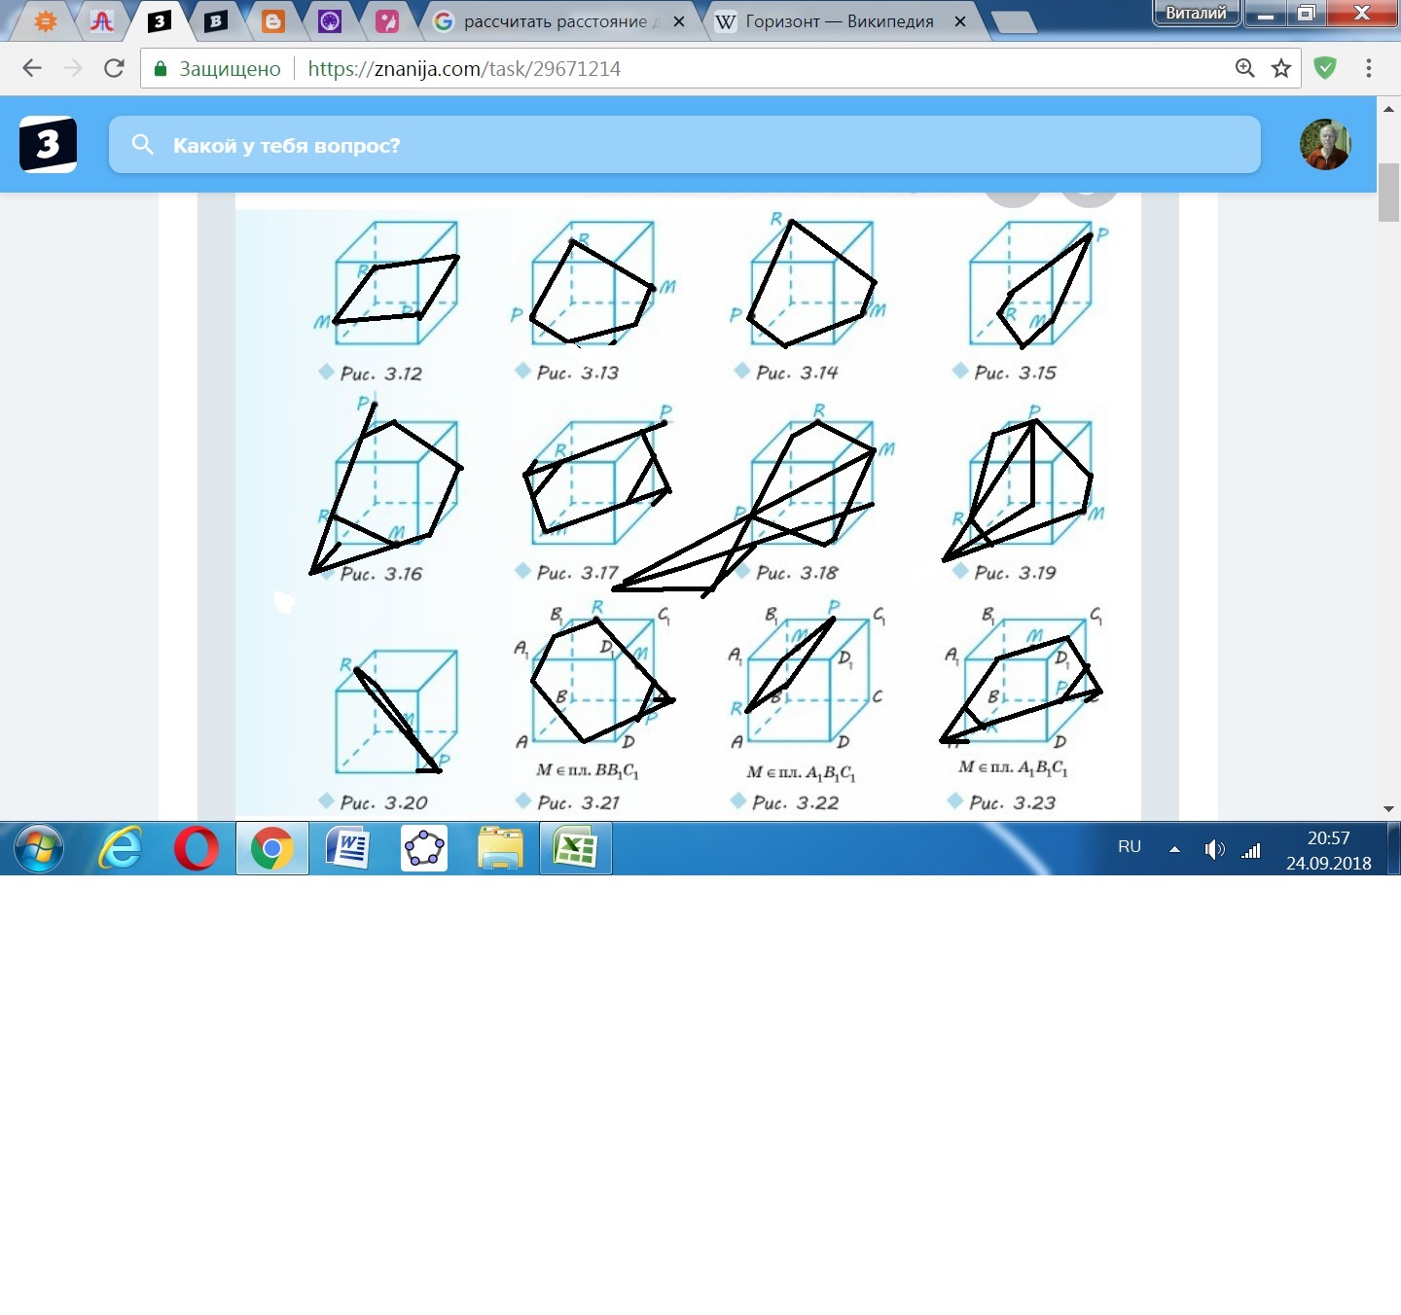Click the Chrome taskbar icon

[272, 849]
